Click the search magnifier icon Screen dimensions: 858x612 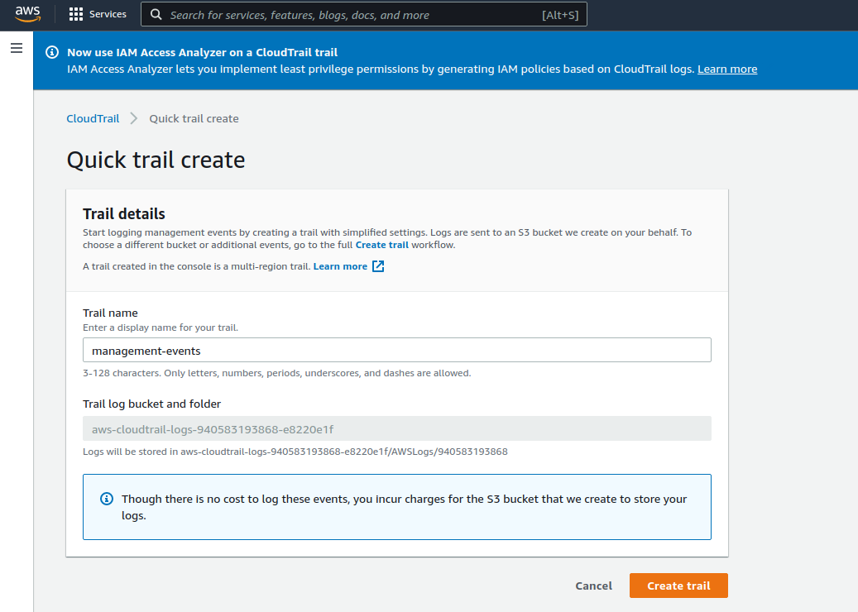pos(156,15)
